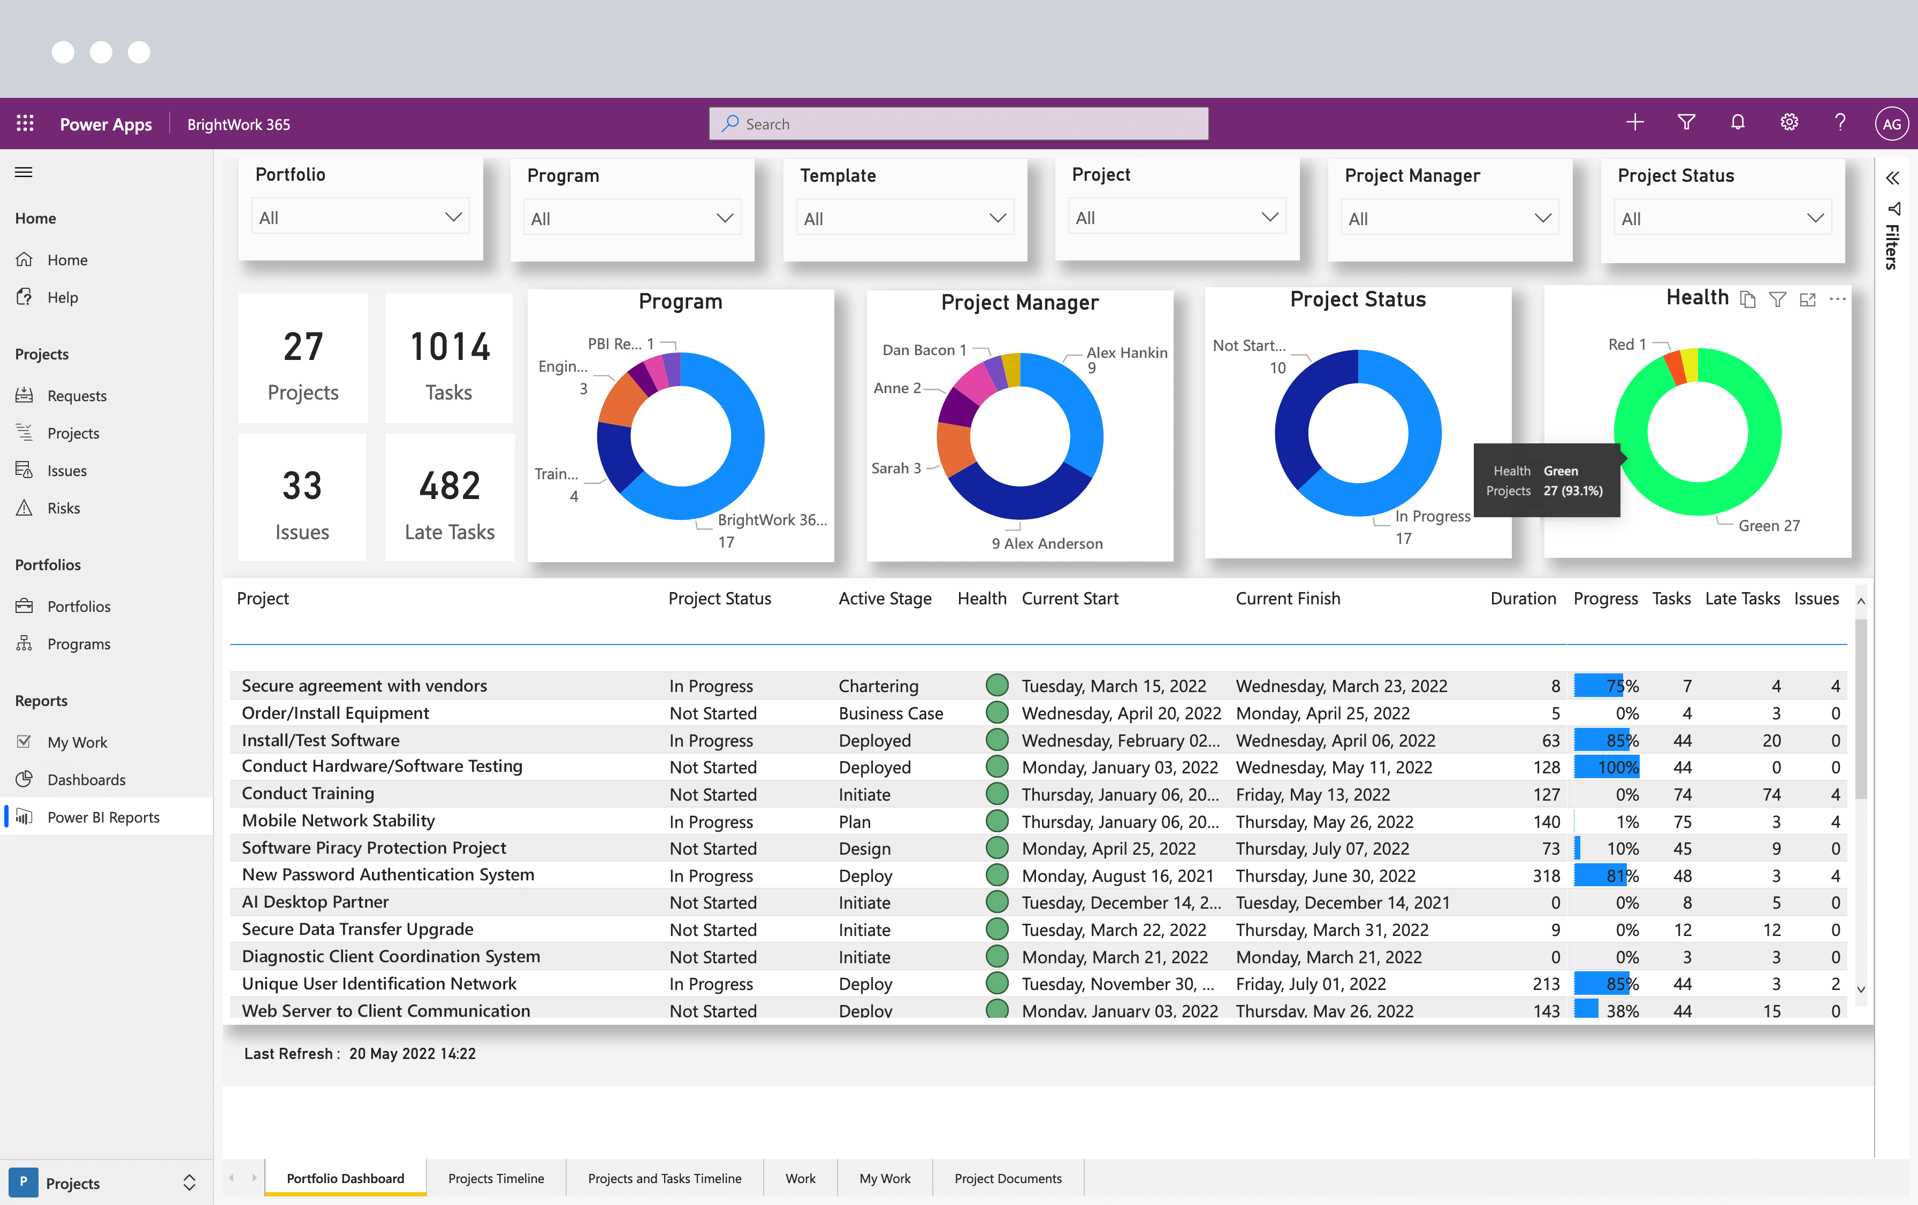Open Dashboards from the sidebar

(x=86, y=779)
